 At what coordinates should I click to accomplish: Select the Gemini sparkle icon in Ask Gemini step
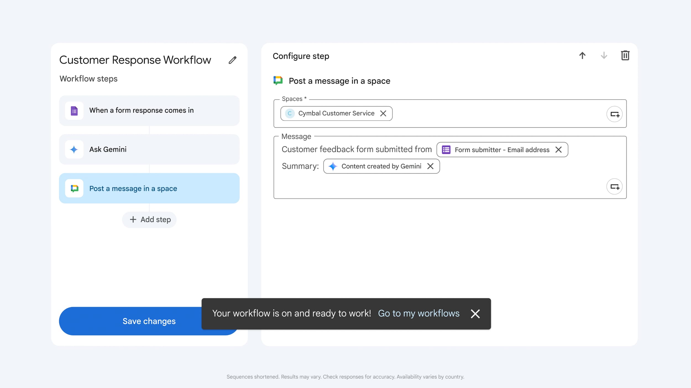point(74,149)
